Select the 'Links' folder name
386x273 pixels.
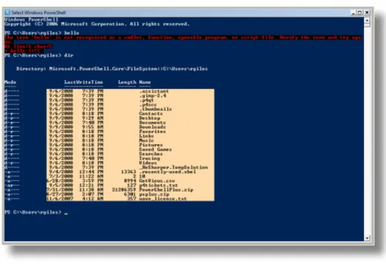pyautogui.click(x=146, y=136)
